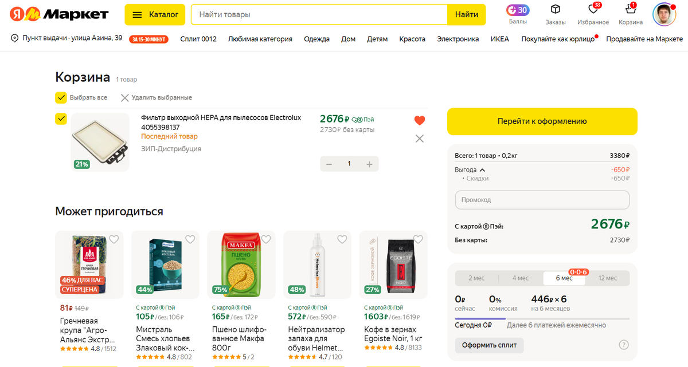
Task: Increase HEPA filter quantity with plus
Action: (x=369, y=164)
